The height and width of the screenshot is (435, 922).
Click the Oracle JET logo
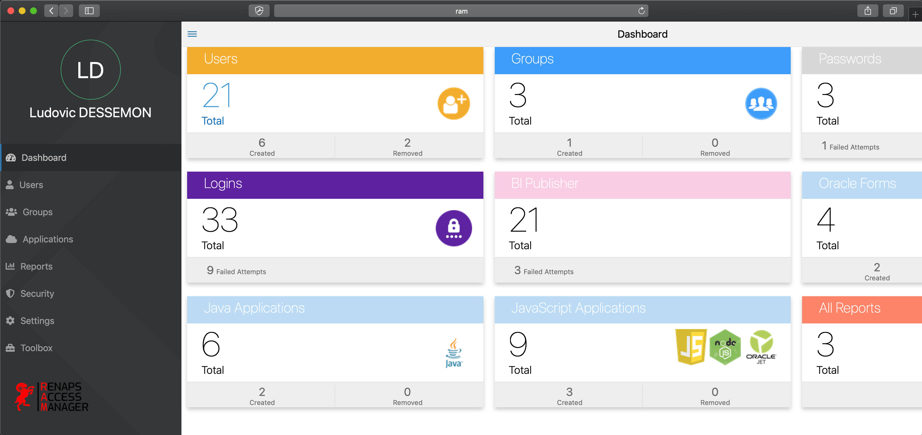coord(761,347)
